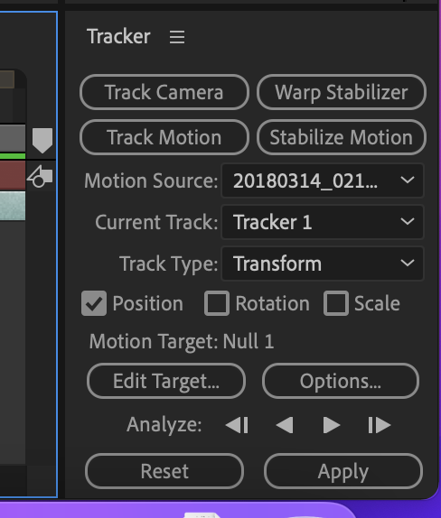Open the Motion Source dropdown

(x=323, y=180)
